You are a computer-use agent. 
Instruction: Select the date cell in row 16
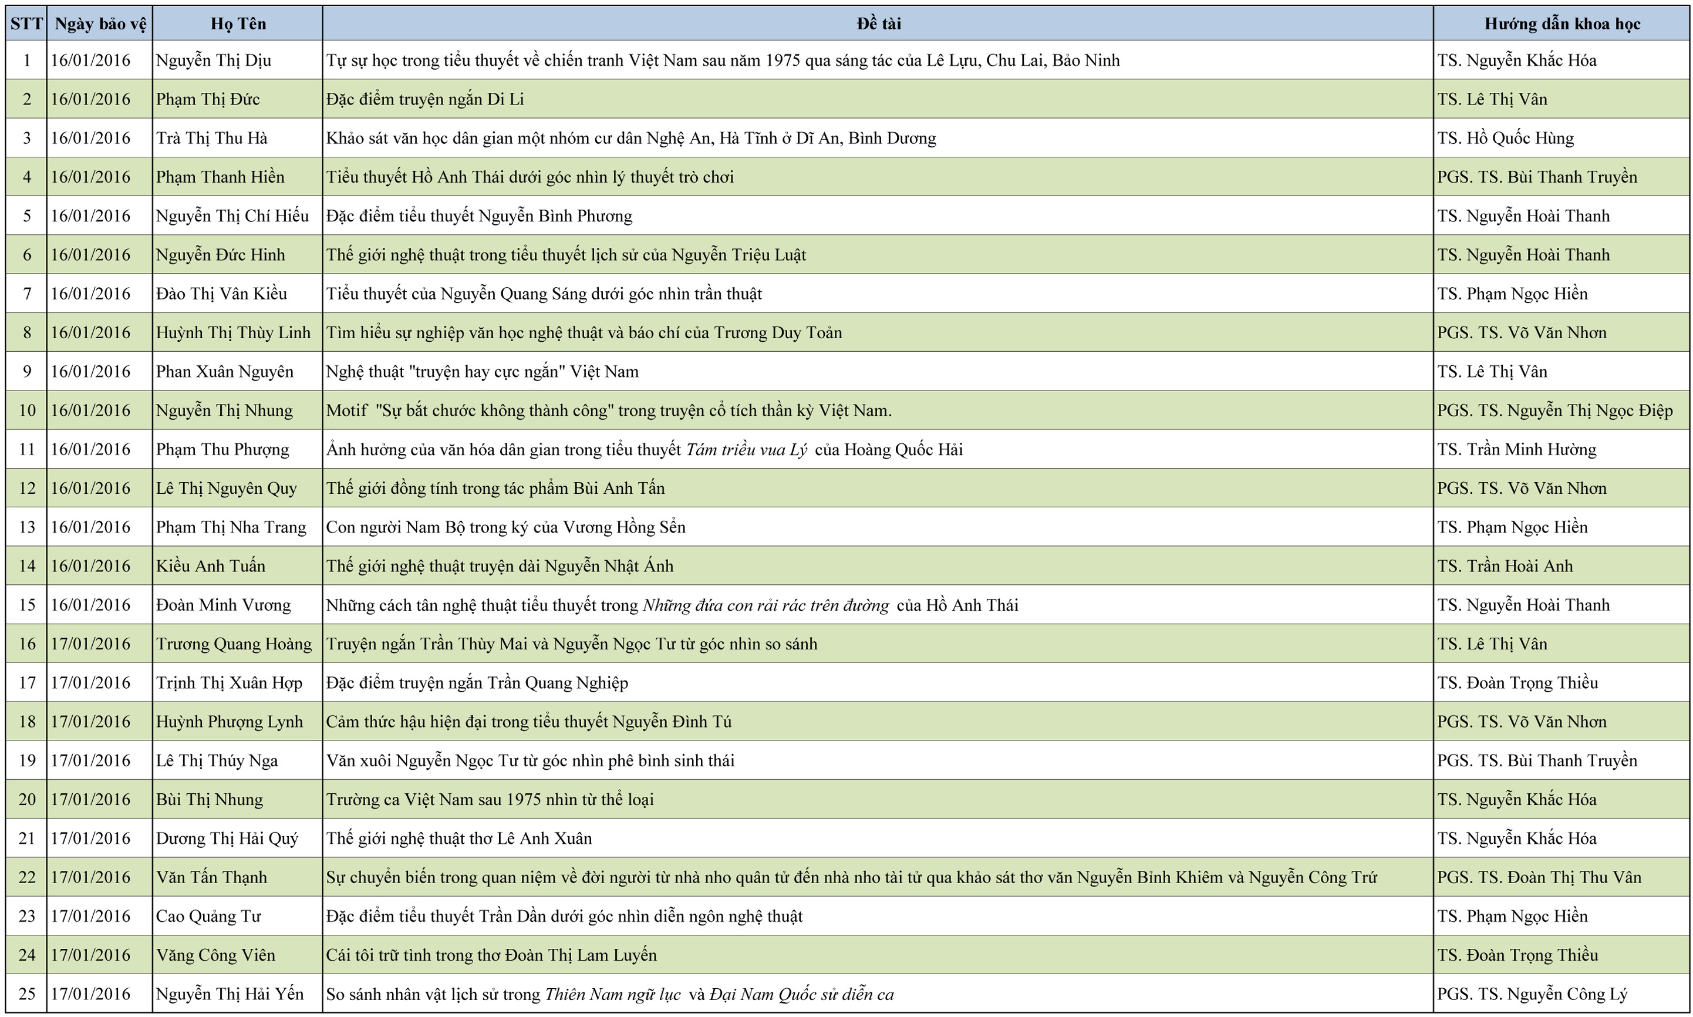[x=90, y=644]
